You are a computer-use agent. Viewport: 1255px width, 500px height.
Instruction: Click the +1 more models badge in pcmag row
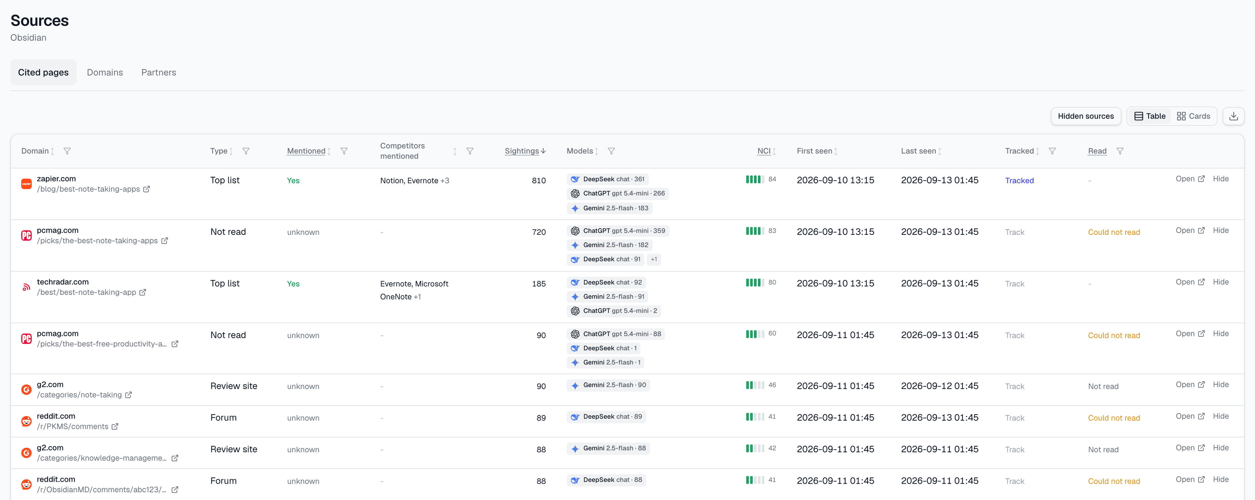pyautogui.click(x=654, y=259)
